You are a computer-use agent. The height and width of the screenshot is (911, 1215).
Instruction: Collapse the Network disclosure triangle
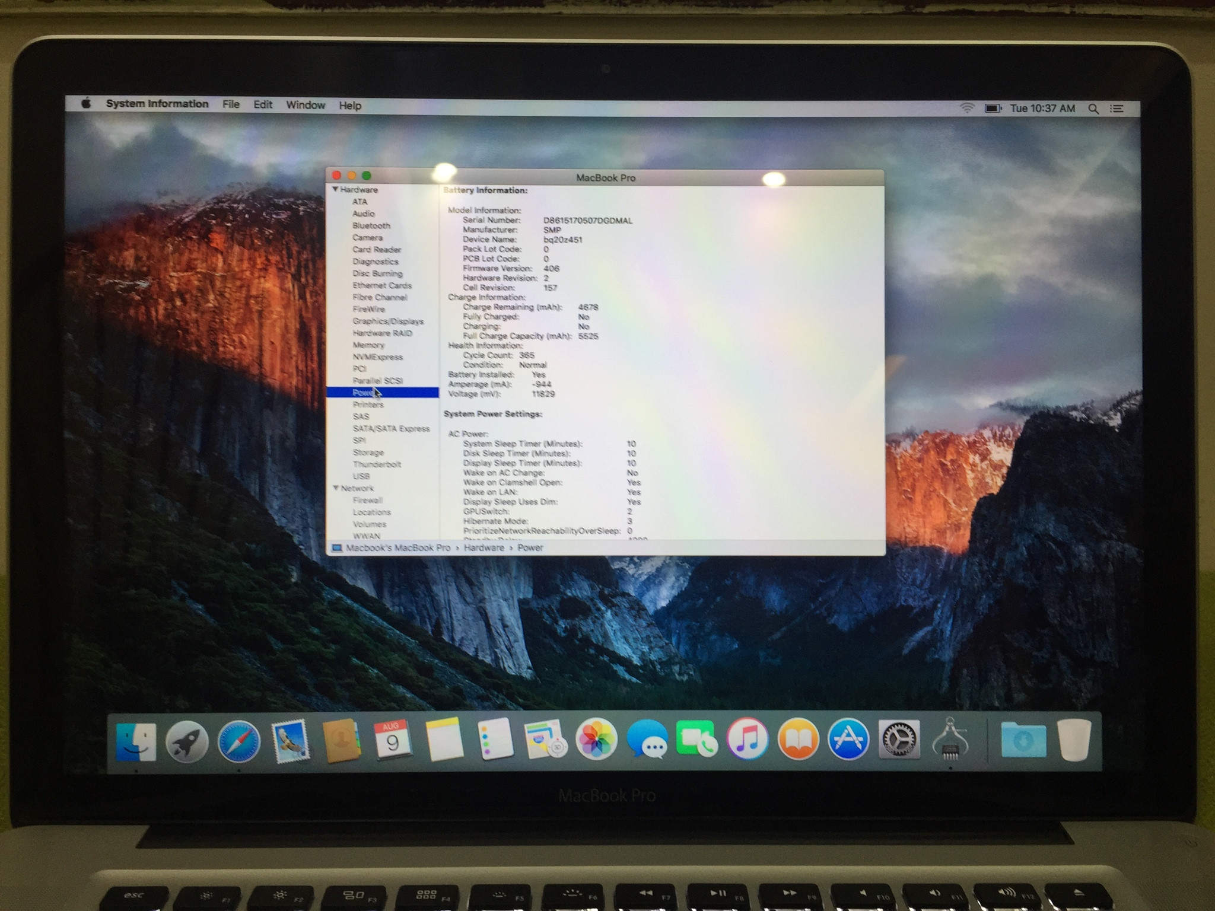[336, 488]
